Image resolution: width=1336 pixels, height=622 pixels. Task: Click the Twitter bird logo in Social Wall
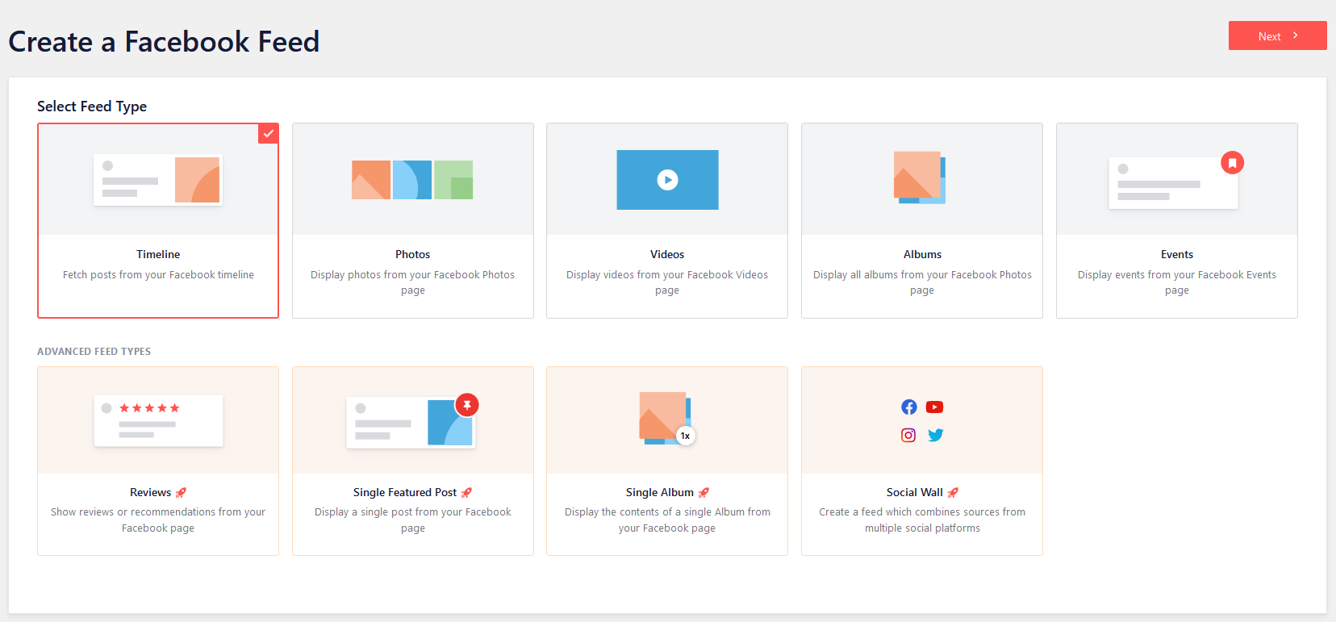tap(936, 436)
